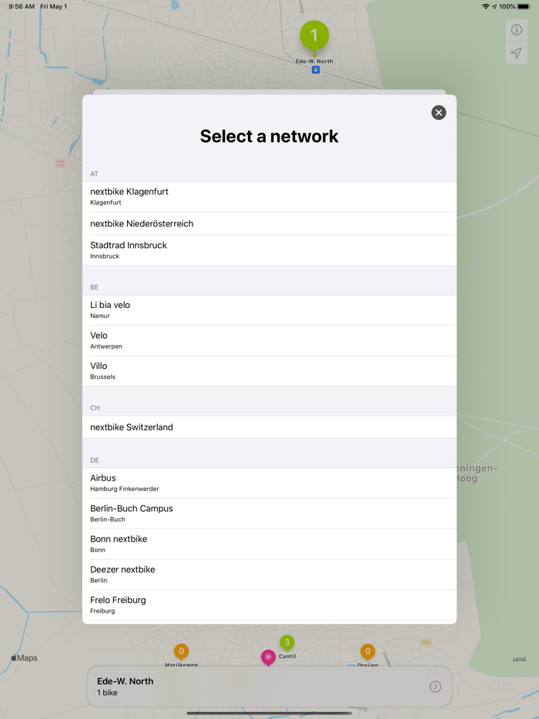Tap the location arrow button
Viewport: 539px width, 719px height.
click(x=517, y=53)
